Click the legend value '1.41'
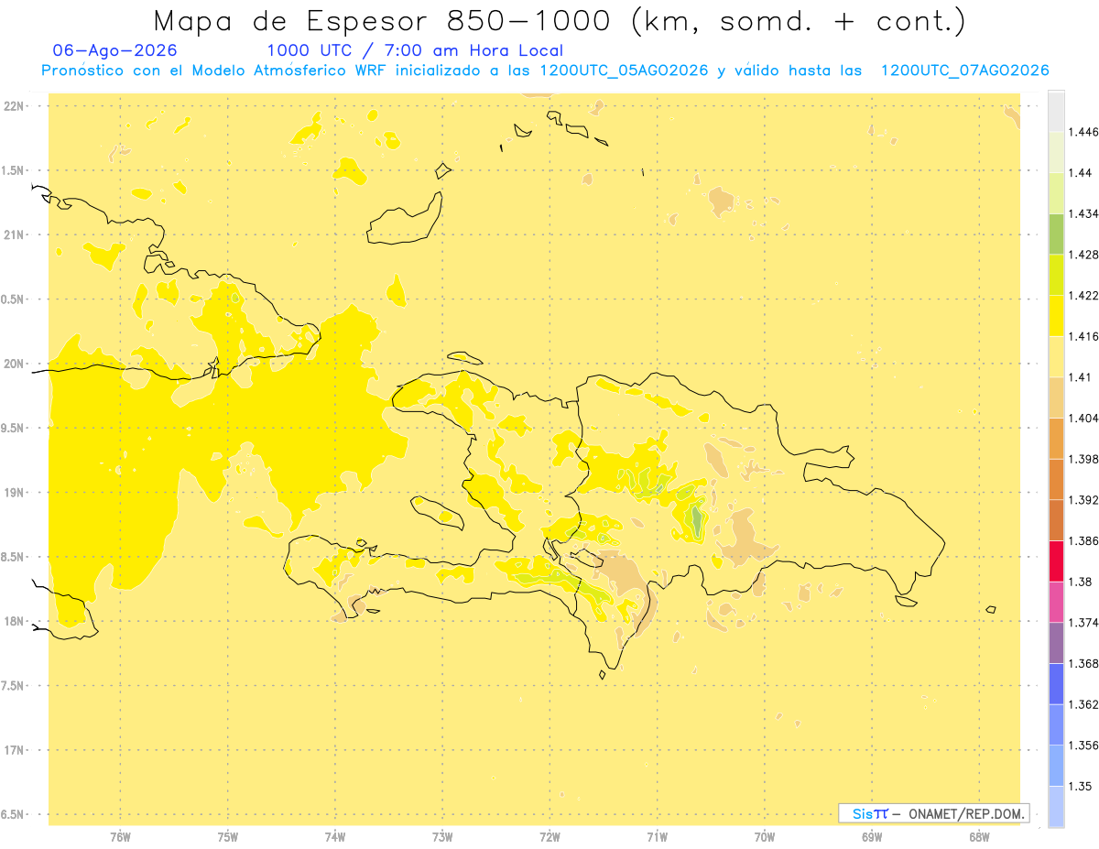Screen dimensions: 1099x849 (x=1080, y=377)
